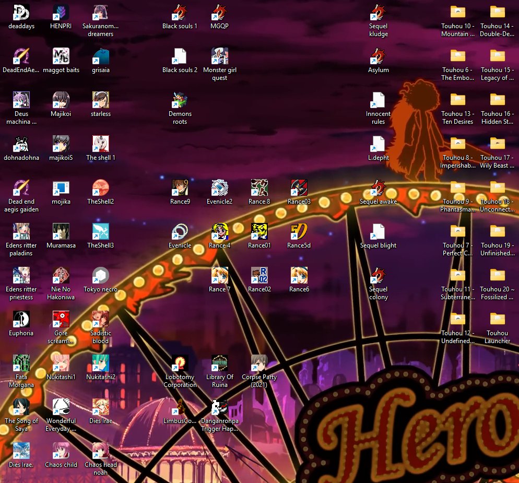Image resolution: width=519 pixels, height=483 pixels.
Task: Click the Evenicle icon
Action: 180,231
